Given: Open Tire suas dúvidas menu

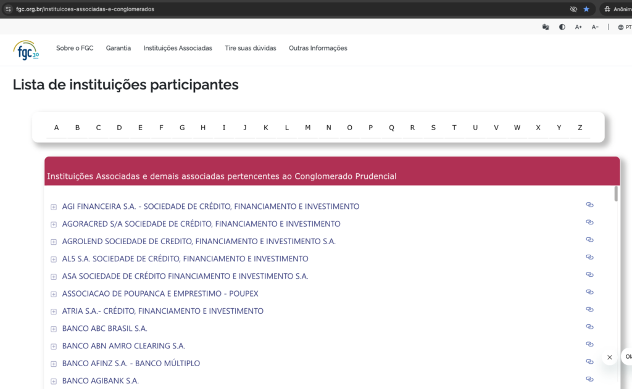Looking at the screenshot, I should tap(251, 47).
